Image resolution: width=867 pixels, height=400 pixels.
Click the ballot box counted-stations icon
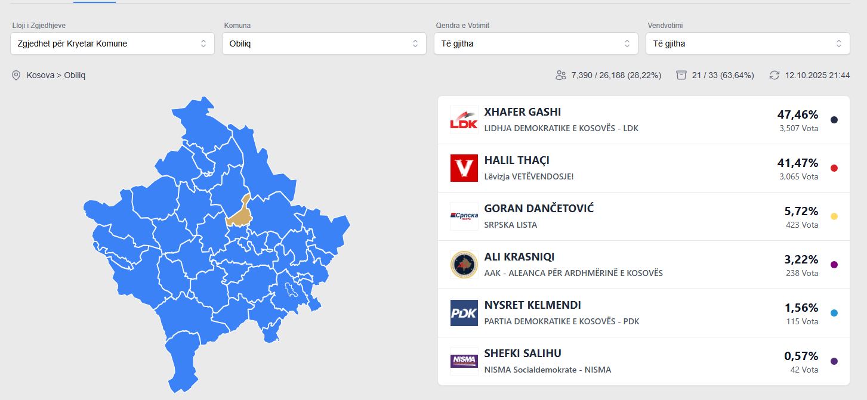pos(681,75)
